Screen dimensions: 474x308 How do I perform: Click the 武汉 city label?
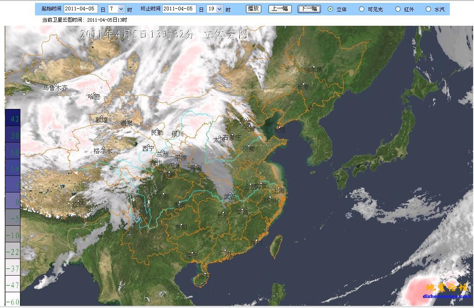230,197
